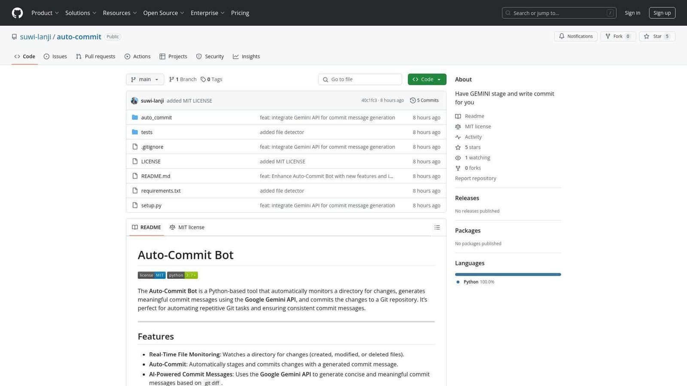The image size is (687, 386).
Task: Toggle Watch via the watching link
Action: click(x=477, y=157)
